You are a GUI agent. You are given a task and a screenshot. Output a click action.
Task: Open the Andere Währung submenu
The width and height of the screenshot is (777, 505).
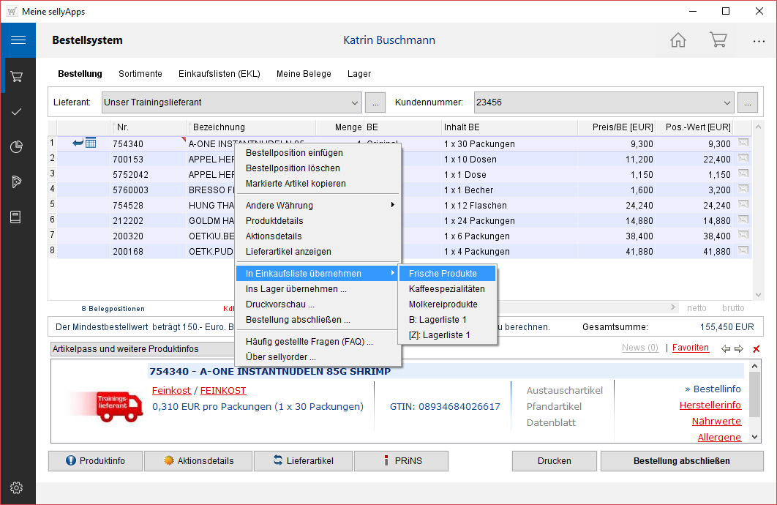(x=318, y=206)
